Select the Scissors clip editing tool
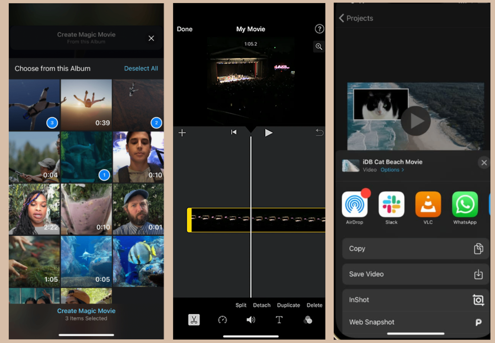Viewport: 495px width, 343px height. point(194,319)
